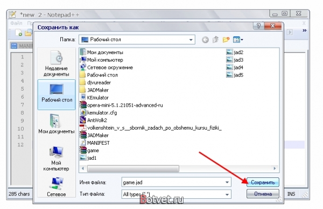The height and width of the screenshot is (209, 323).
Task: Select Мой компьютер in places bar
Action: [56, 159]
